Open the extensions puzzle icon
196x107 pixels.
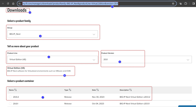pos(186,3)
